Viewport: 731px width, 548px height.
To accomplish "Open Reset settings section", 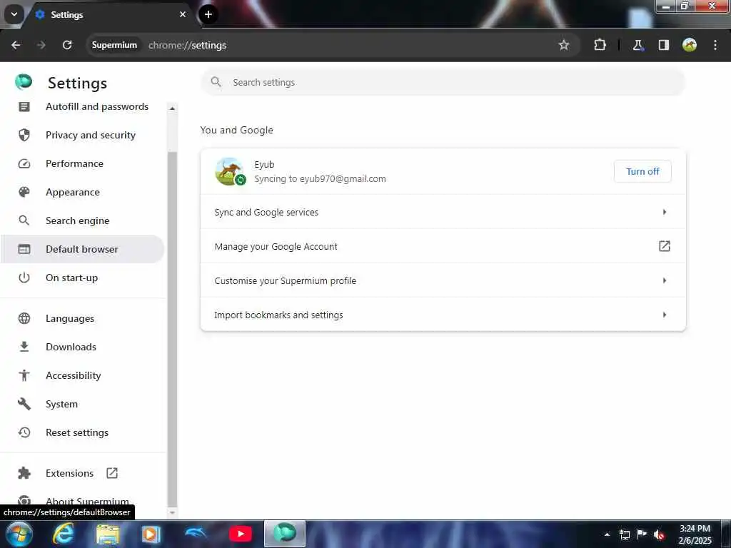I will [x=83, y=432].
